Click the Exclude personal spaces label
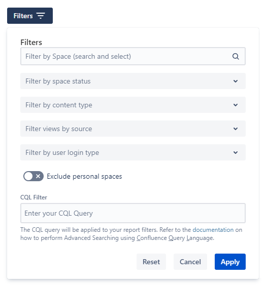 click(84, 176)
